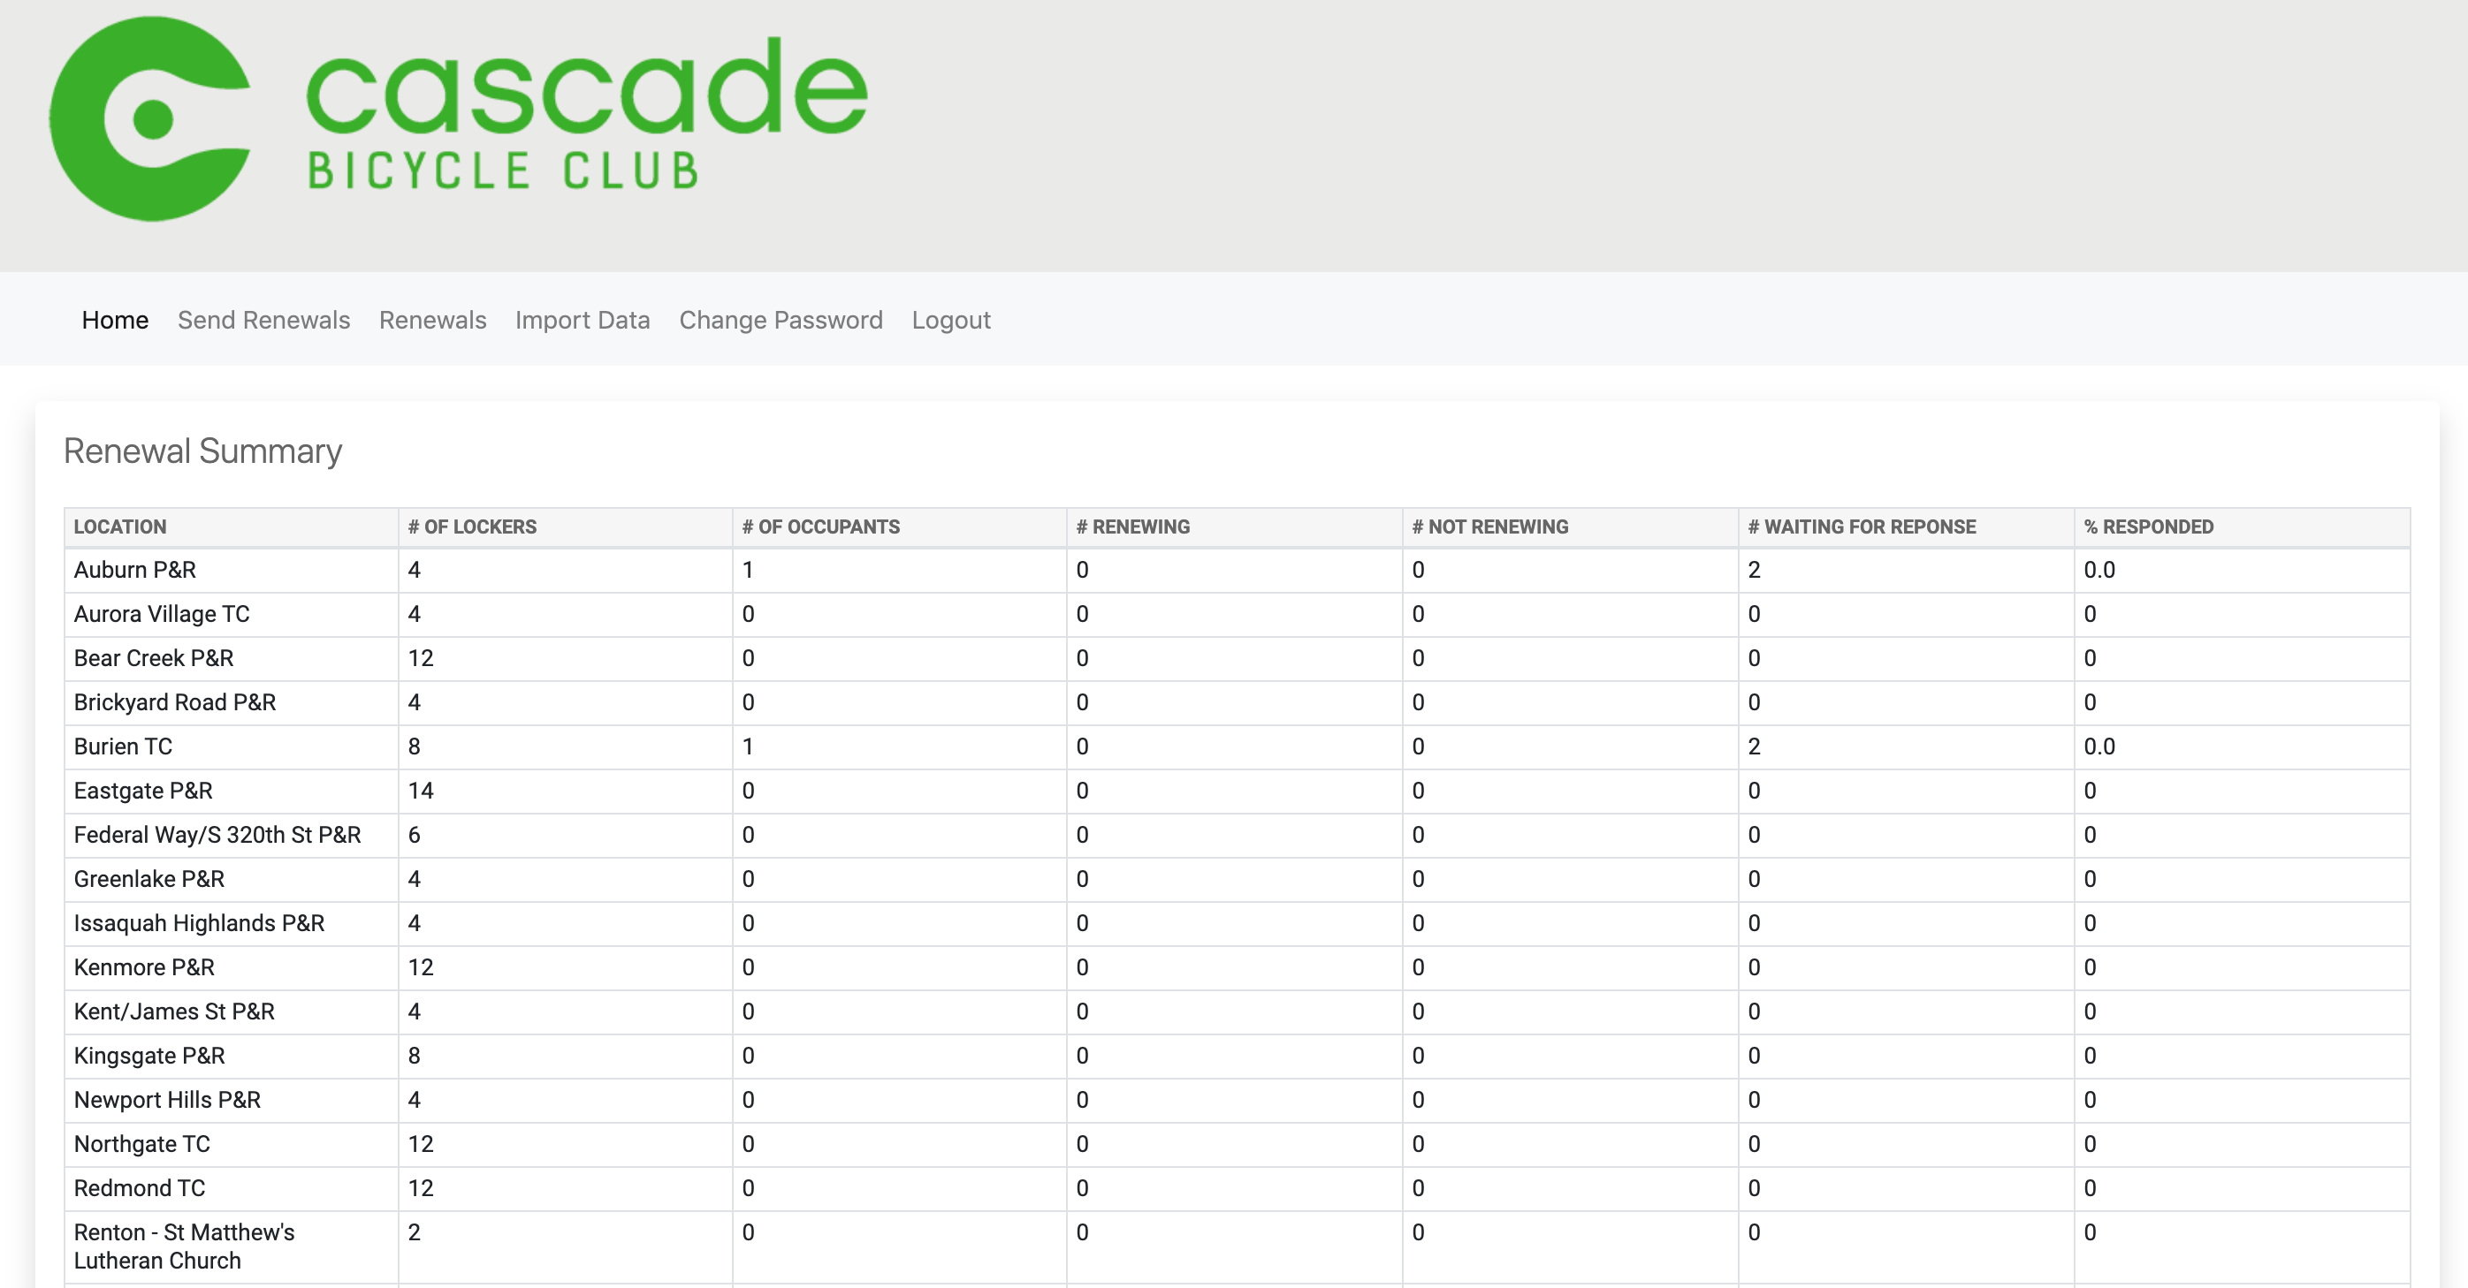
Task: Click the % RESPONDED column header
Action: pyautogui.click(x=2148, y=527)
